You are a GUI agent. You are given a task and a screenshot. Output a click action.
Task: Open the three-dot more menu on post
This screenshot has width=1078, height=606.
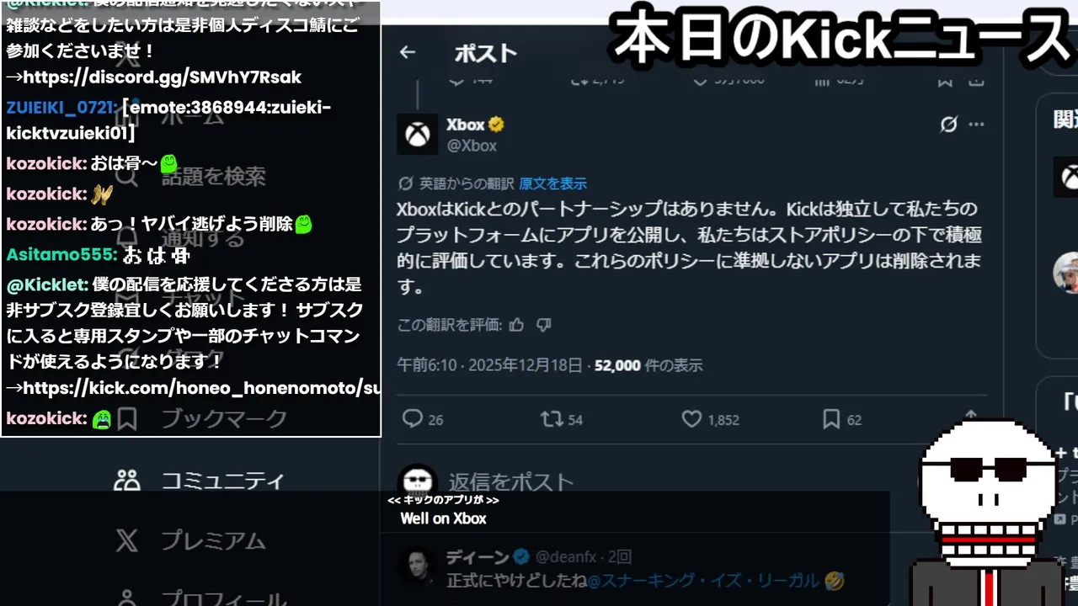976,125
